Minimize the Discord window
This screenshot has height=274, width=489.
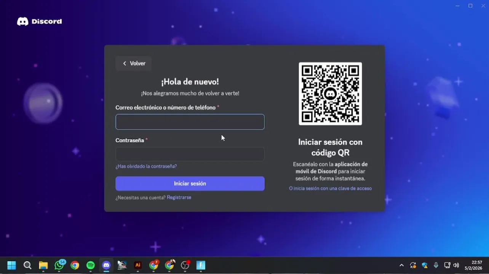pos(457,6)
